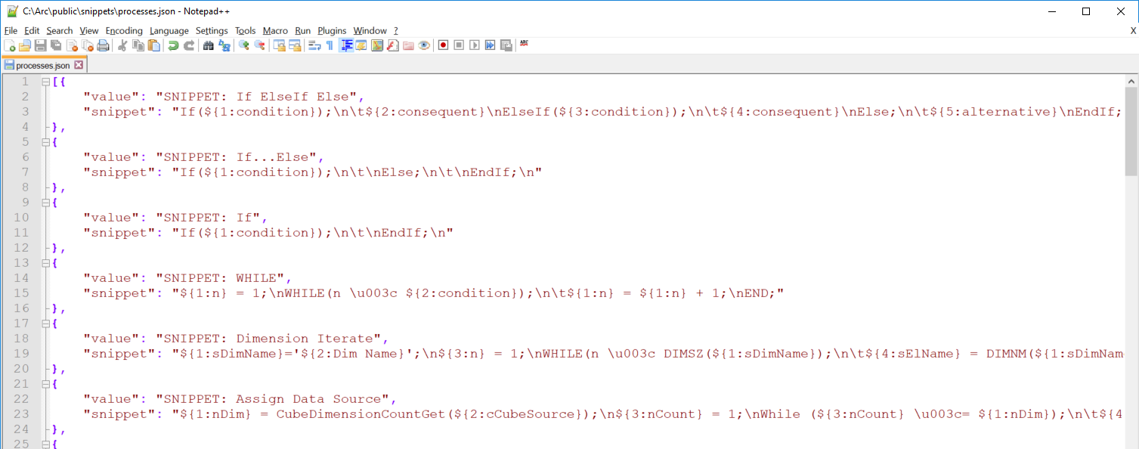Start macro recording with red record button
1139x449 pixels.
443,45
